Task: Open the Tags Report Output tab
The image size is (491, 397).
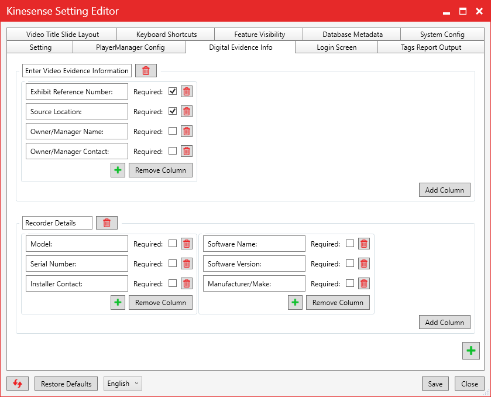Action: [x=431, y=47]
